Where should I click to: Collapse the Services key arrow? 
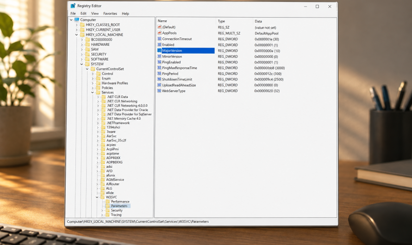pyautogui.click(x=93, y=92)
